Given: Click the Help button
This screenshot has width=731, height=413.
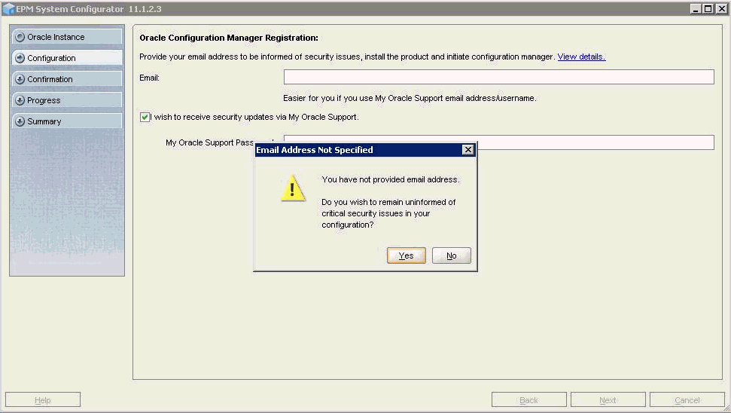Looking at the screenshot, I should click(43, 400).
